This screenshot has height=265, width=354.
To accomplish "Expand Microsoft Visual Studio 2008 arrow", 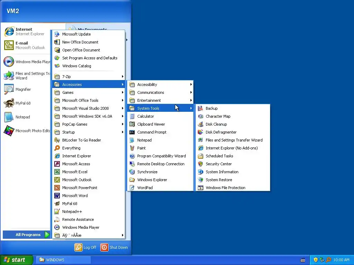I will pos(122,108).
